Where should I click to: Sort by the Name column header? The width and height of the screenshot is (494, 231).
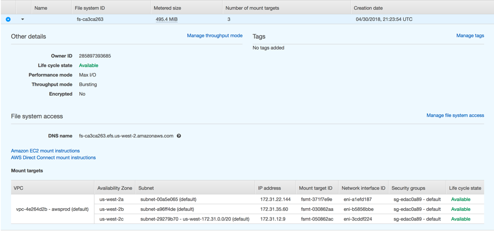click(41, 8)
